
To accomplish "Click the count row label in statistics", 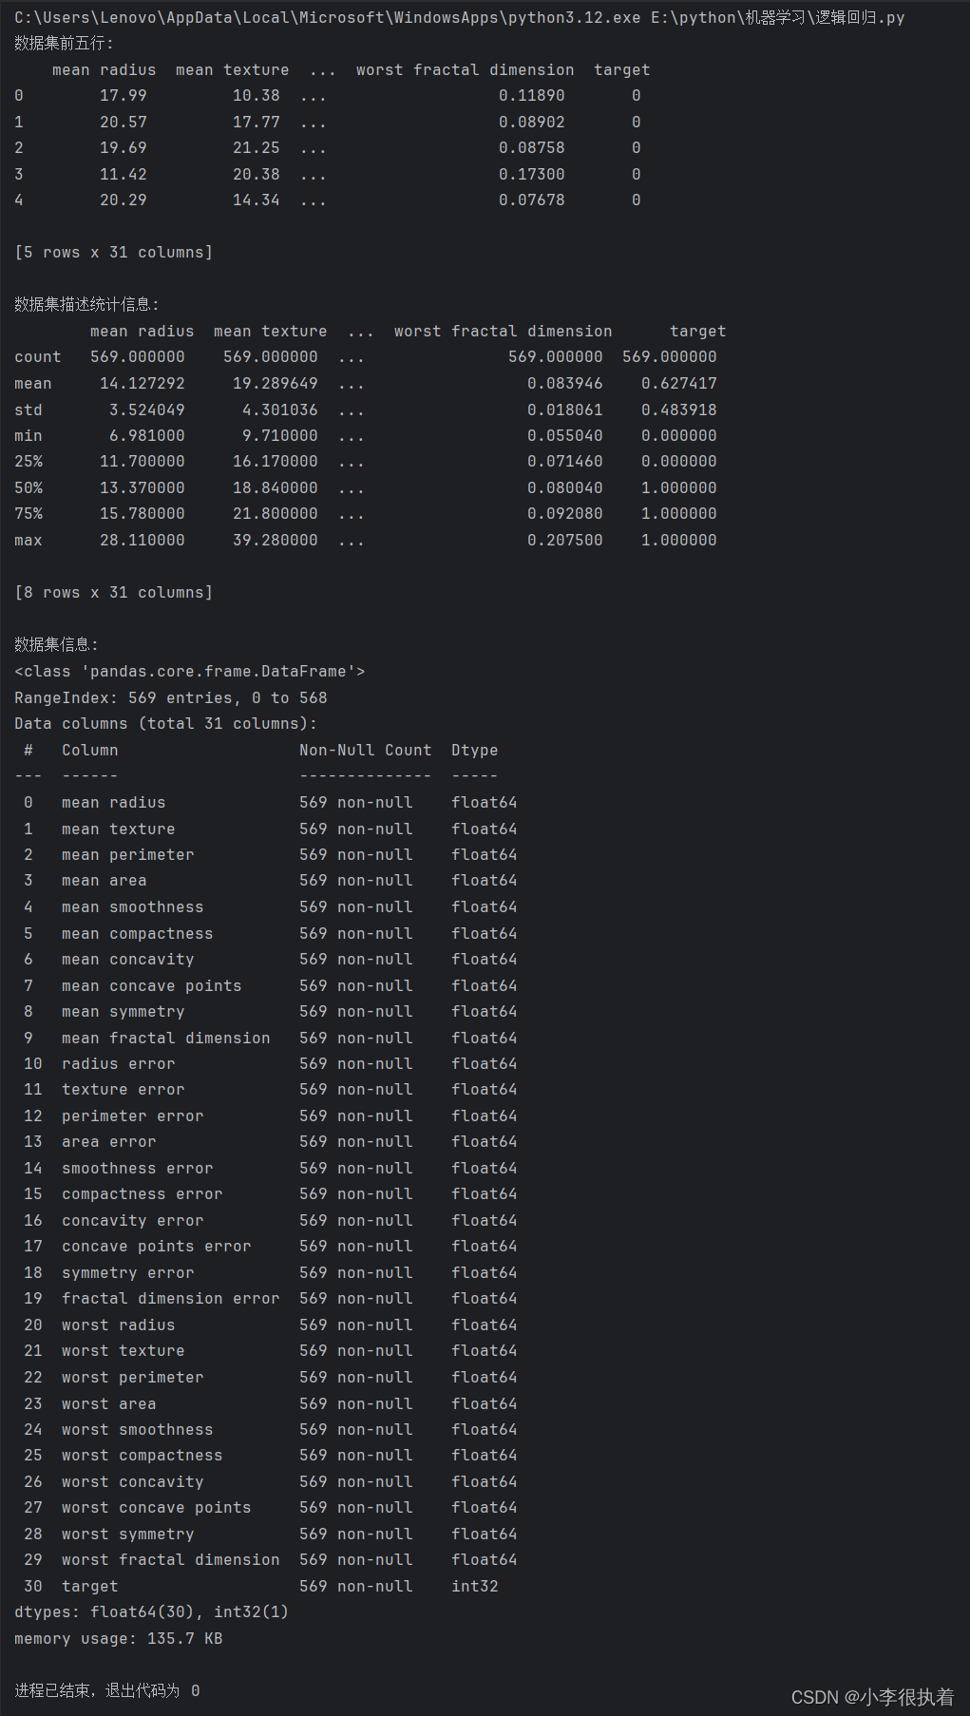I will pyautogui.click(x=37, y=357).
